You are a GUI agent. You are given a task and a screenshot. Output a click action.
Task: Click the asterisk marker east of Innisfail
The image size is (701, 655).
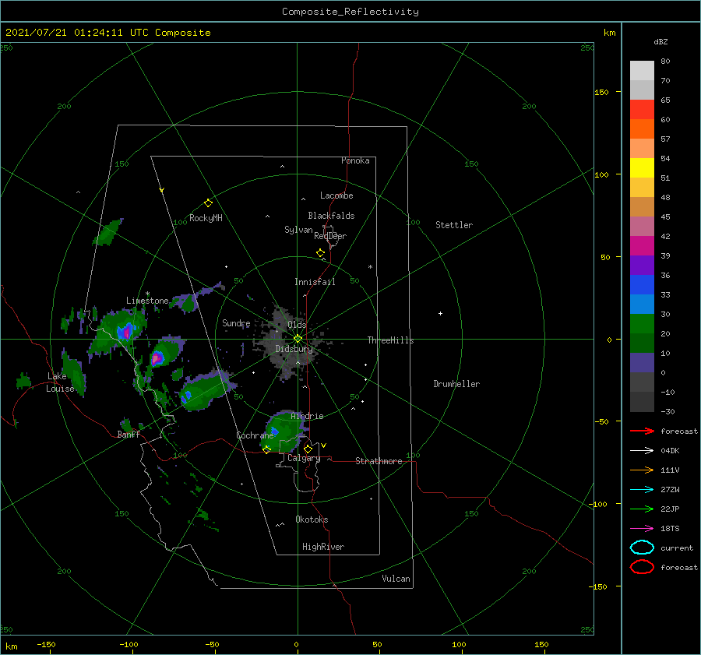[x=370, y=267]
